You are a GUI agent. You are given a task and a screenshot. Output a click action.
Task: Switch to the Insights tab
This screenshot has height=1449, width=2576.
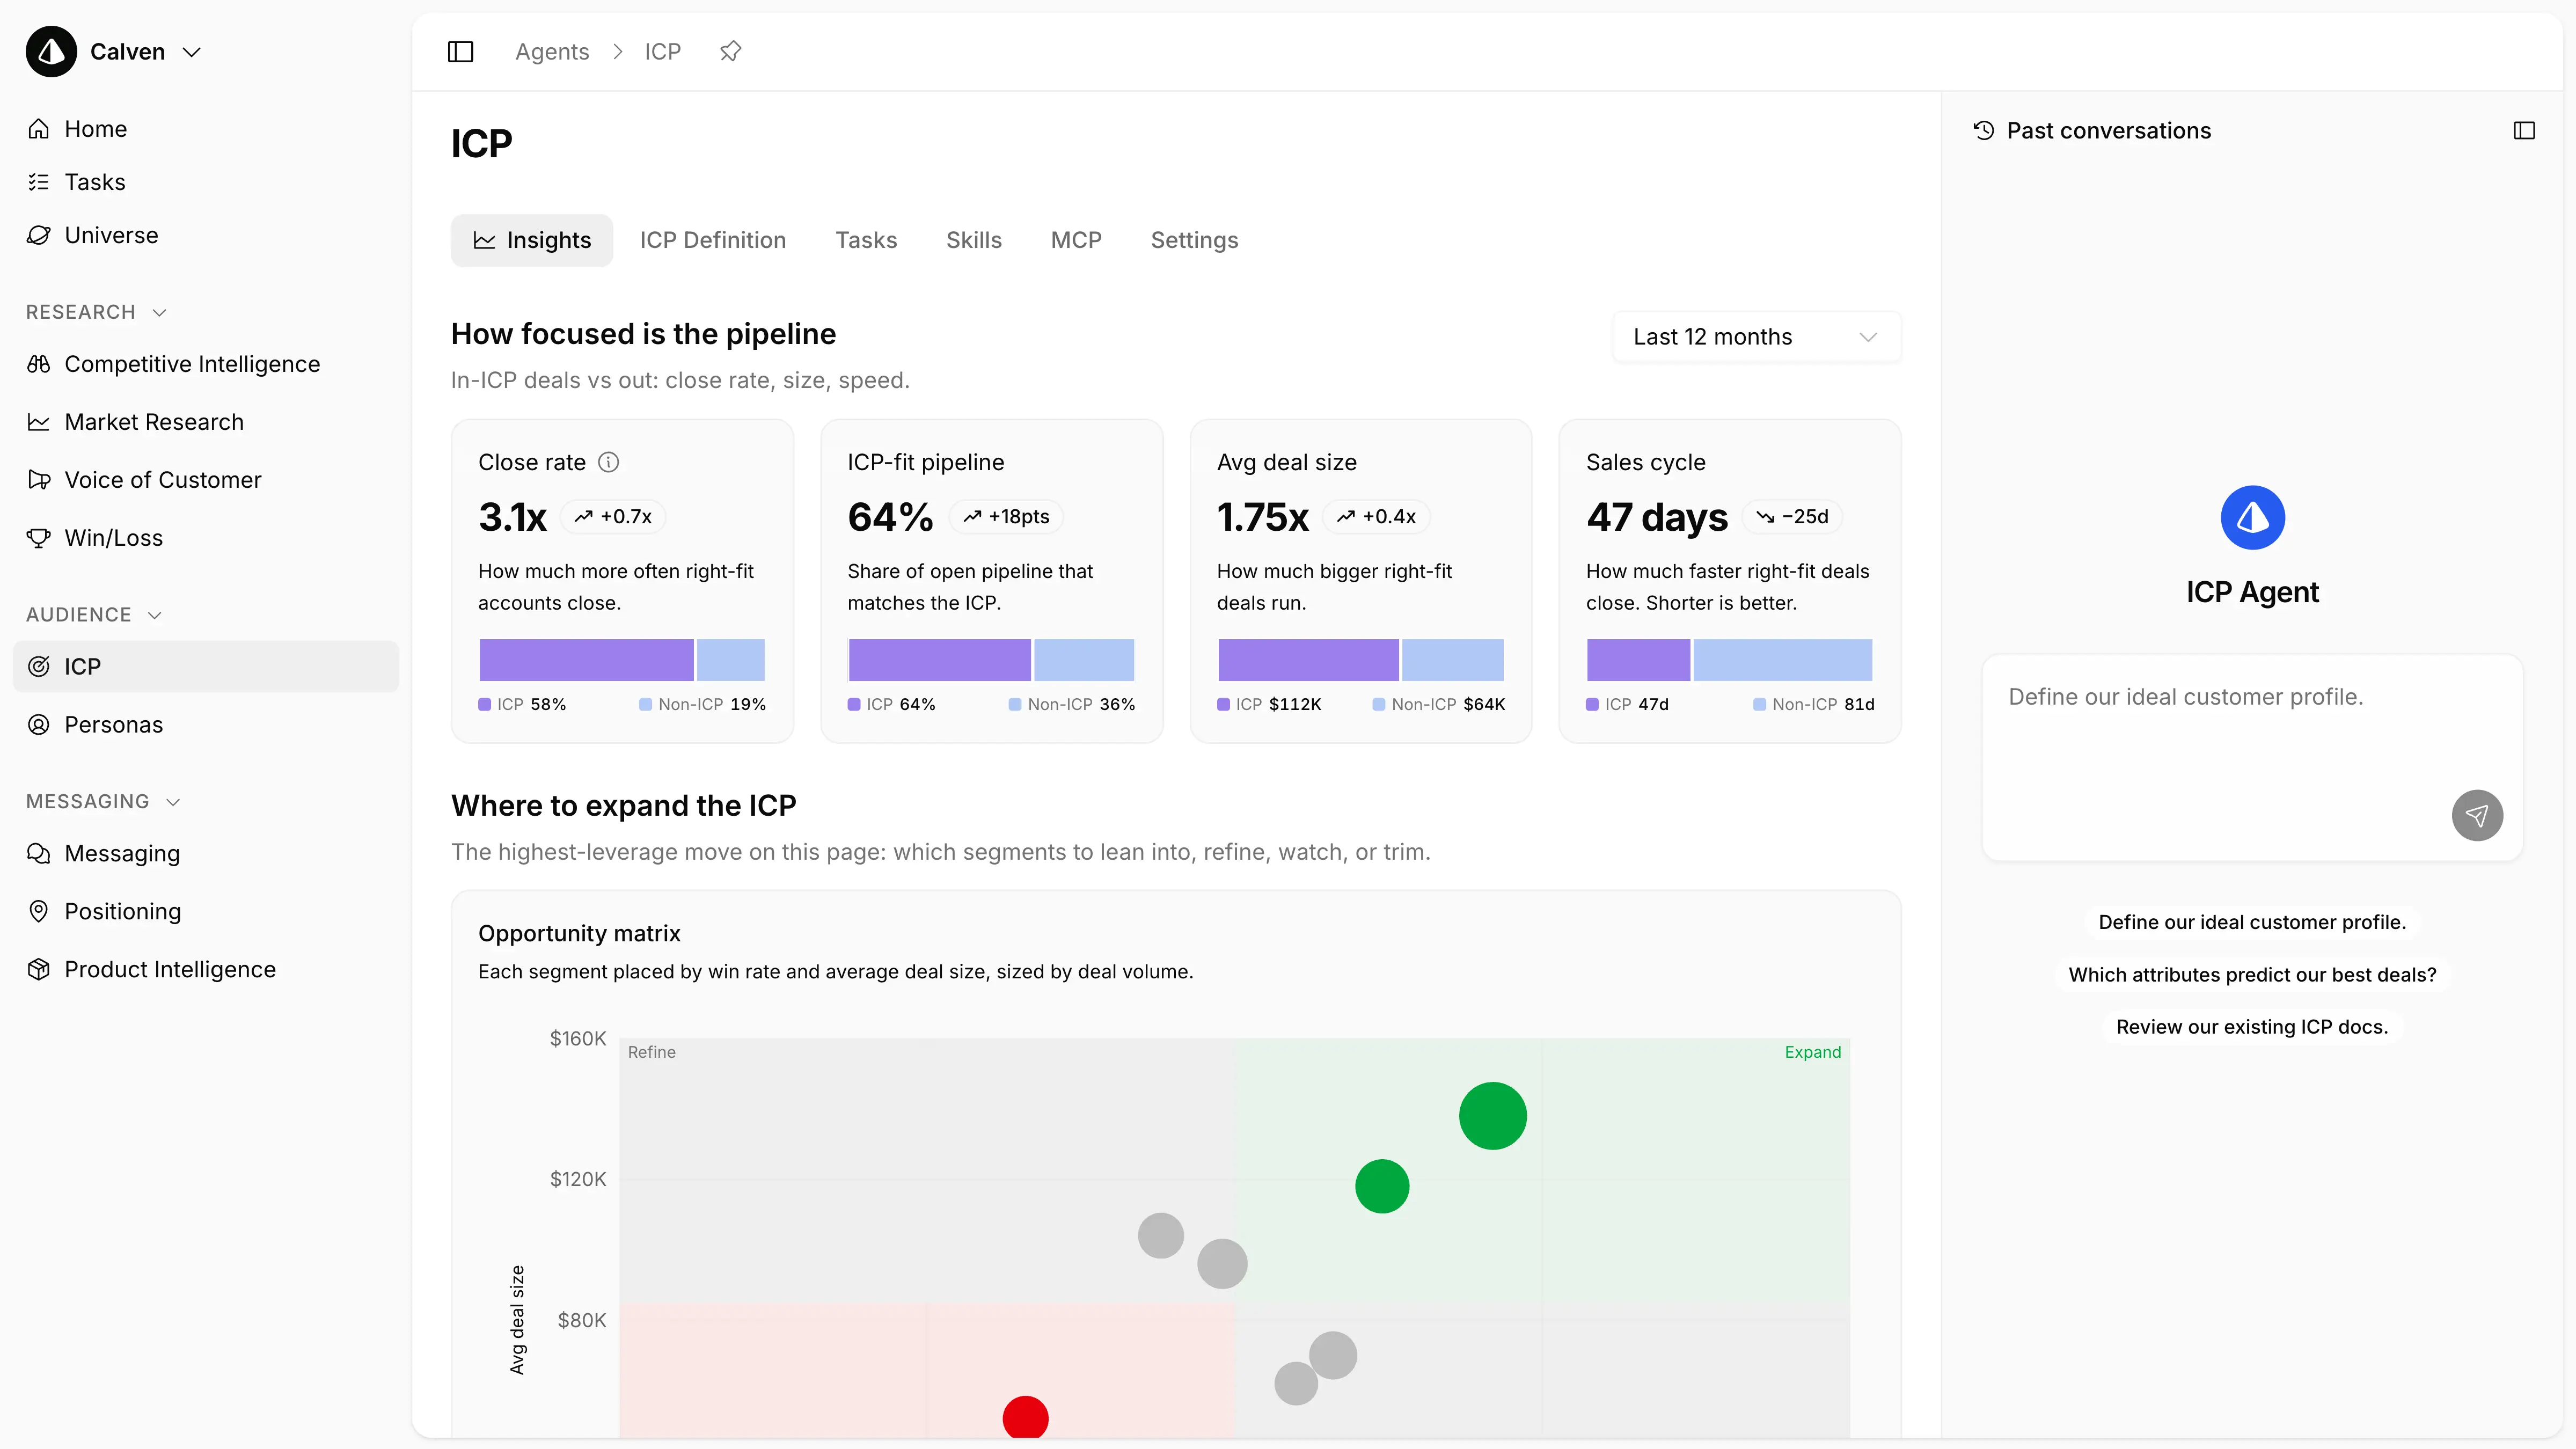pyautogui.click(x=532, y=240)
